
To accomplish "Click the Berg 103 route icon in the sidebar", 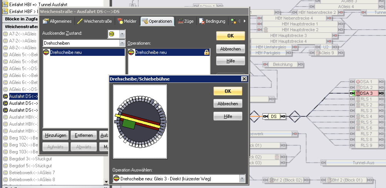I will tap(5, 152).
